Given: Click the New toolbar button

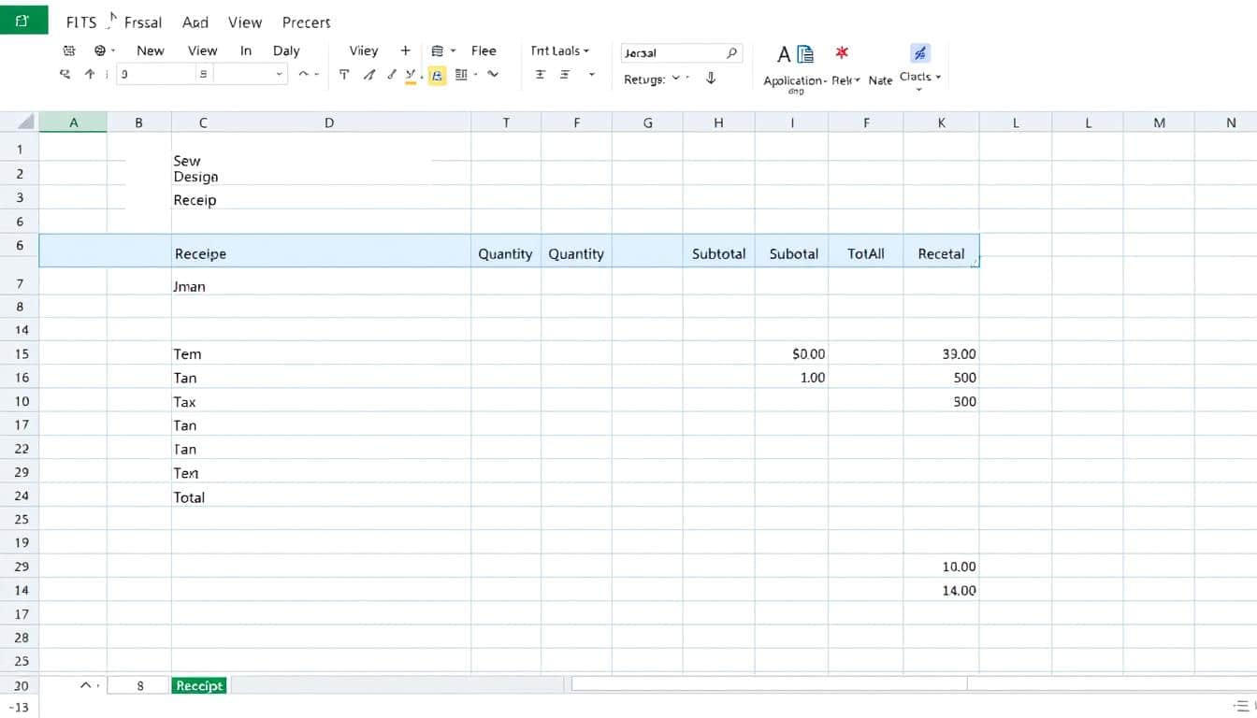Looking at the screenshot, I should click(x=151, y=50).
